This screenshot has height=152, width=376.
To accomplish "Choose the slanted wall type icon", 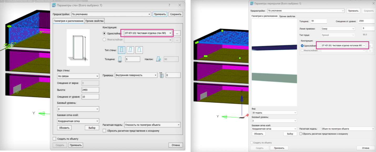I will pos(130,50).
